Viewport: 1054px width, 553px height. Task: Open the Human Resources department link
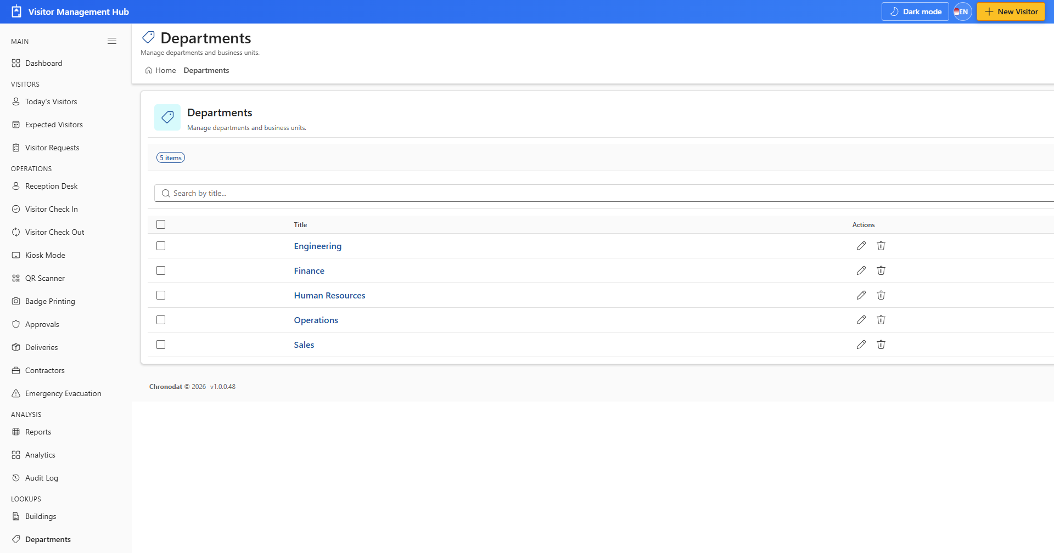click(x=329, y=295)
